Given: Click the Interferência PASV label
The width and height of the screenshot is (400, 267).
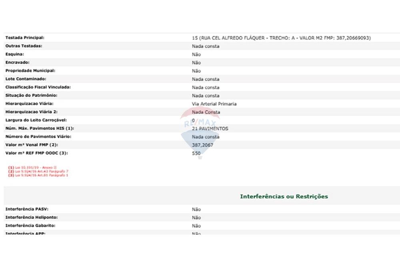Looking at the screenshot, I should click(x=27, y=209).
